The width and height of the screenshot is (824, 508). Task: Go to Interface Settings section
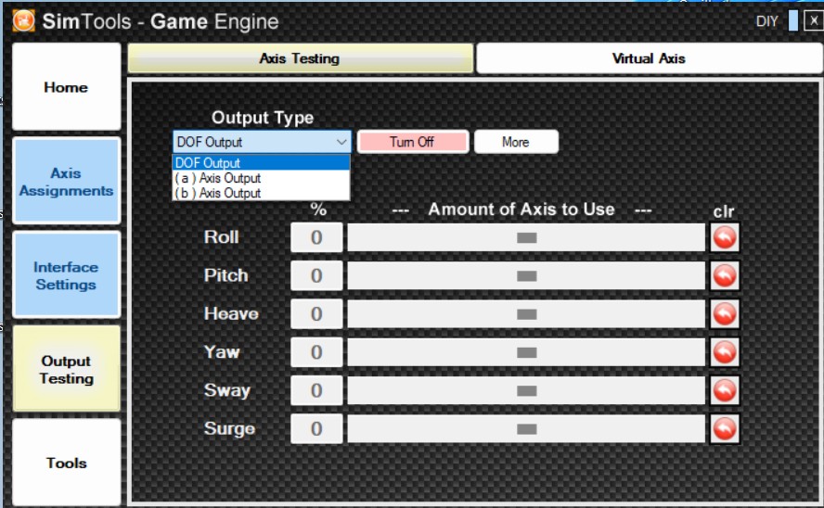coord(66,275)
